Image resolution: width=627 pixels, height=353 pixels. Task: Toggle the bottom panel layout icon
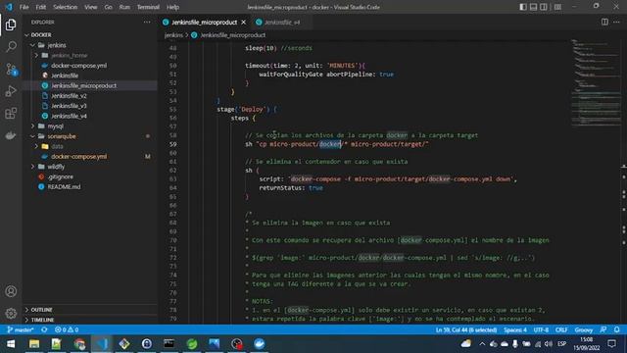coord(533,7)
